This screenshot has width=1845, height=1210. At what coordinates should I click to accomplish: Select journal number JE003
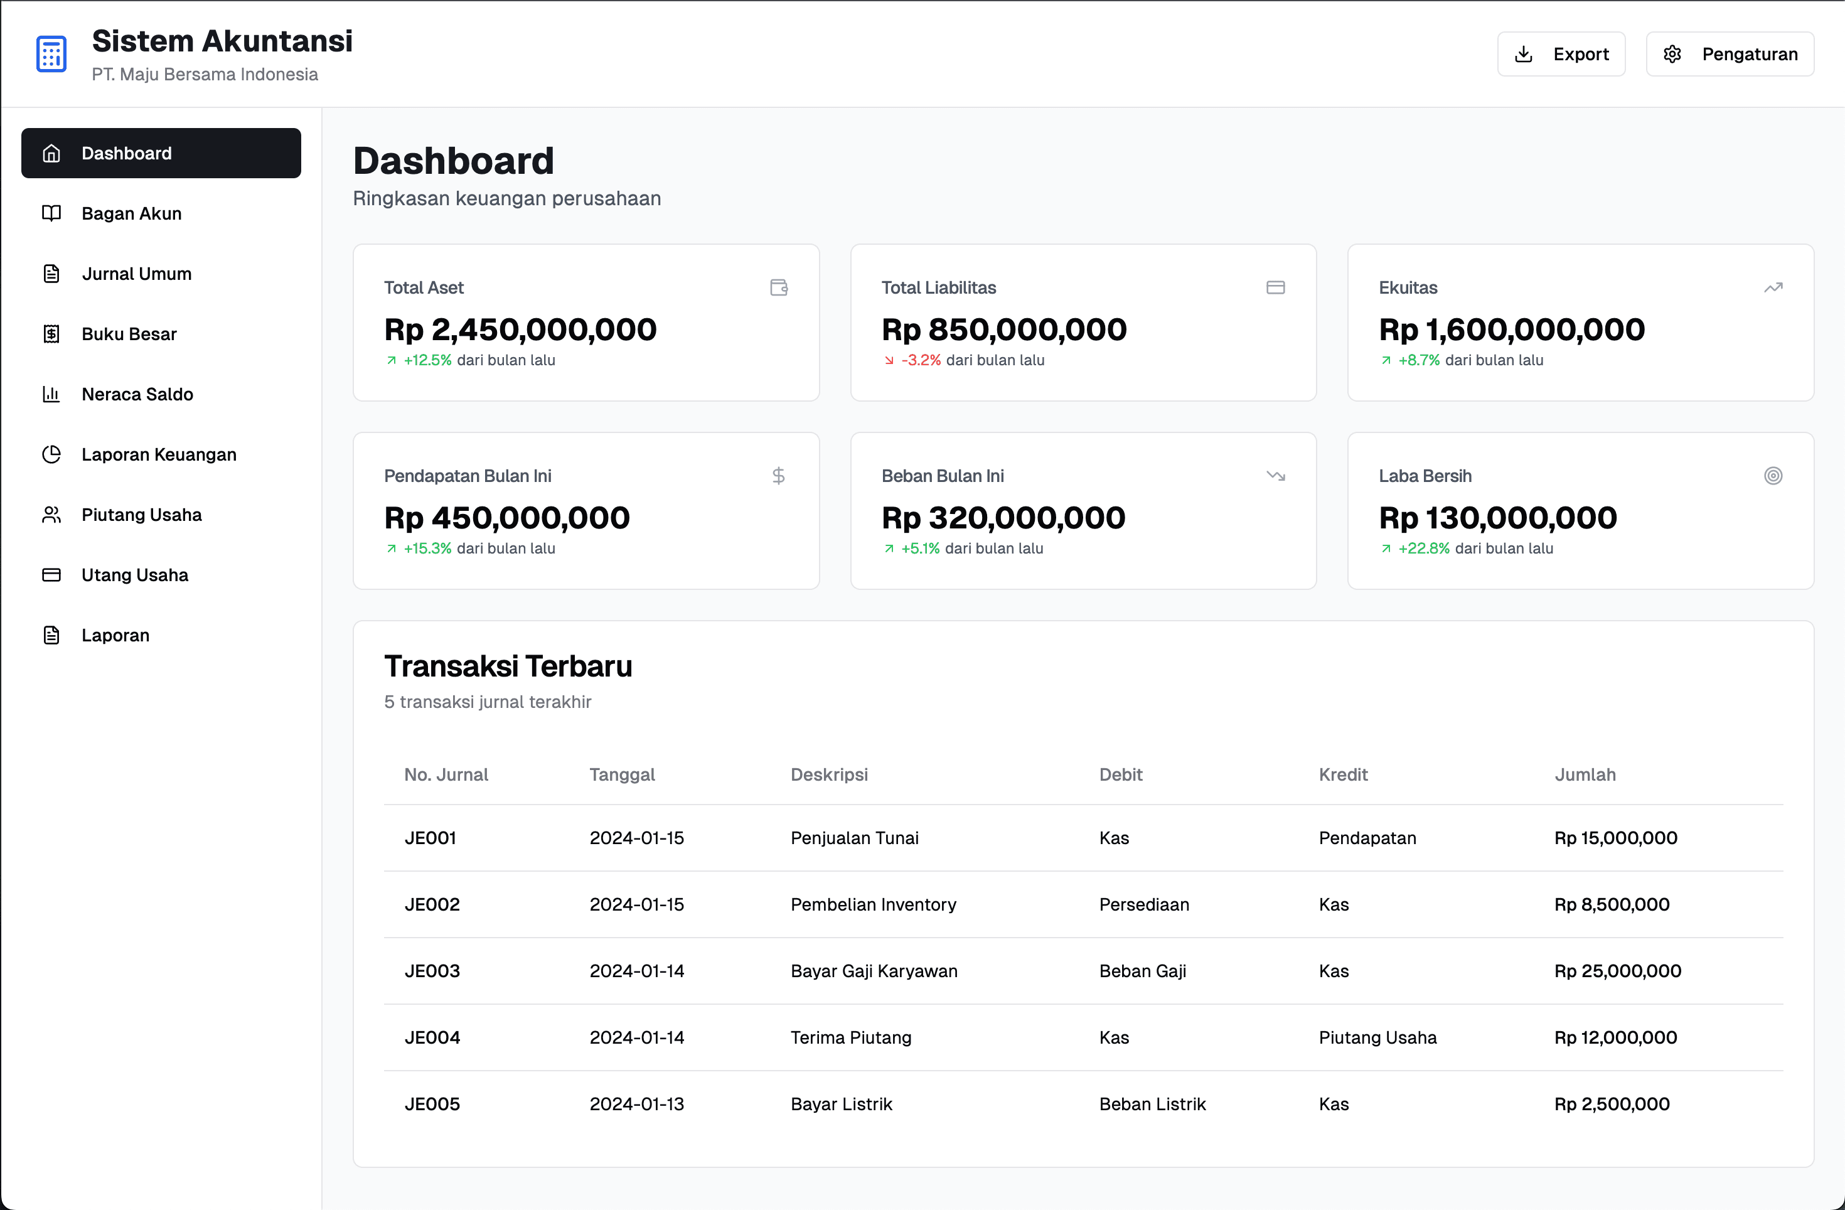[x=432, y=972]
